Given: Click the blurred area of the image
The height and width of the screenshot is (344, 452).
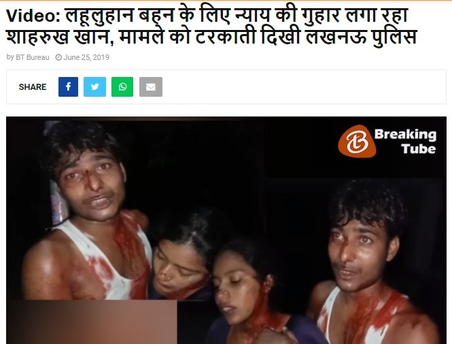Looking at the screenshot, I should click(92, 322).
